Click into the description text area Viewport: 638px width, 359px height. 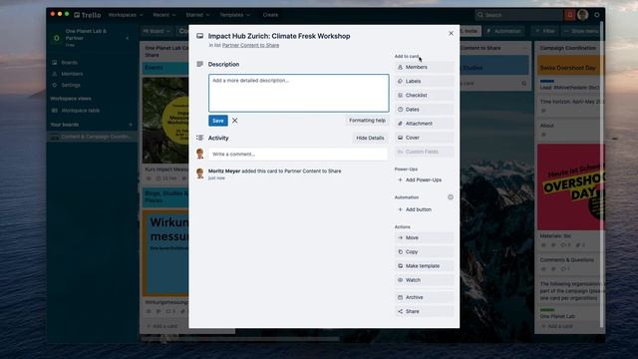click(x=299, y=93)
